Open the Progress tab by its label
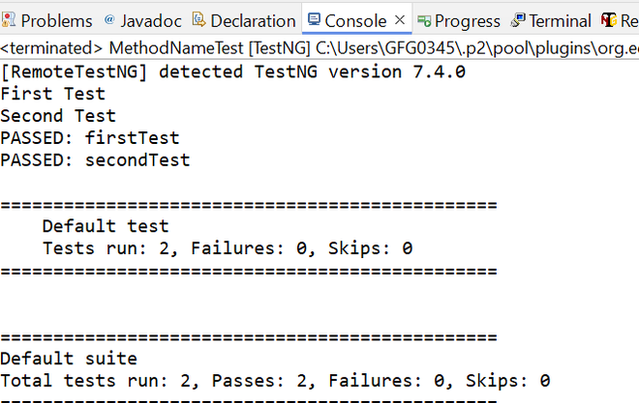This screenshot has height=403, width=639. (x=468, y=20)
